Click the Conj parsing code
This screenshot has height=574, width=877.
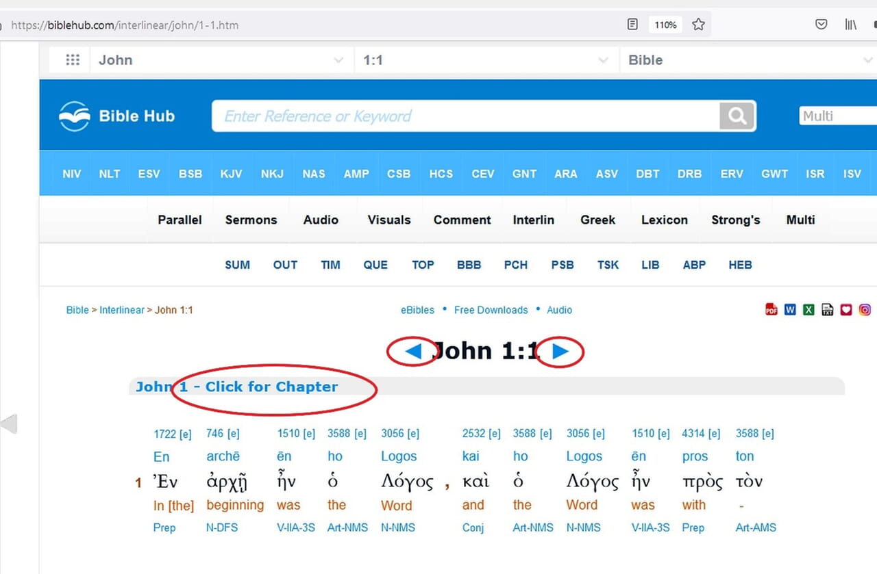(x=473, y=527)
